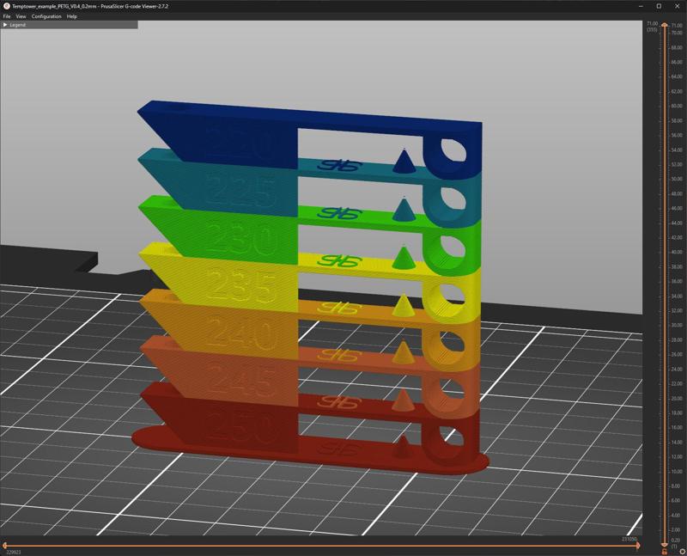Open the View menu
Screen dimensions: 687x556
pos(21,16)
